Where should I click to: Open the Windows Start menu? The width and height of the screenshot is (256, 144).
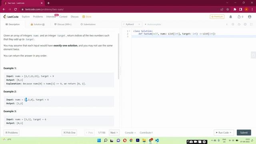[x=99, y=140]
